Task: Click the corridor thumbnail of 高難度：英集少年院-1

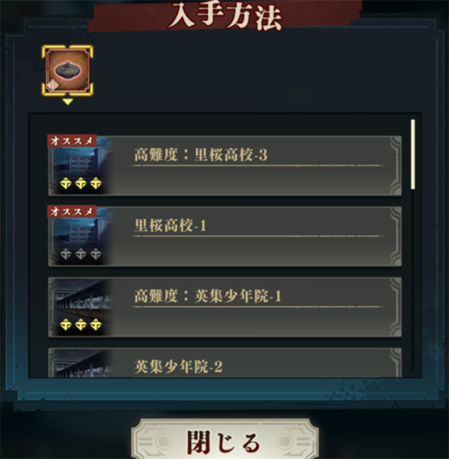Action: [81, 307]
